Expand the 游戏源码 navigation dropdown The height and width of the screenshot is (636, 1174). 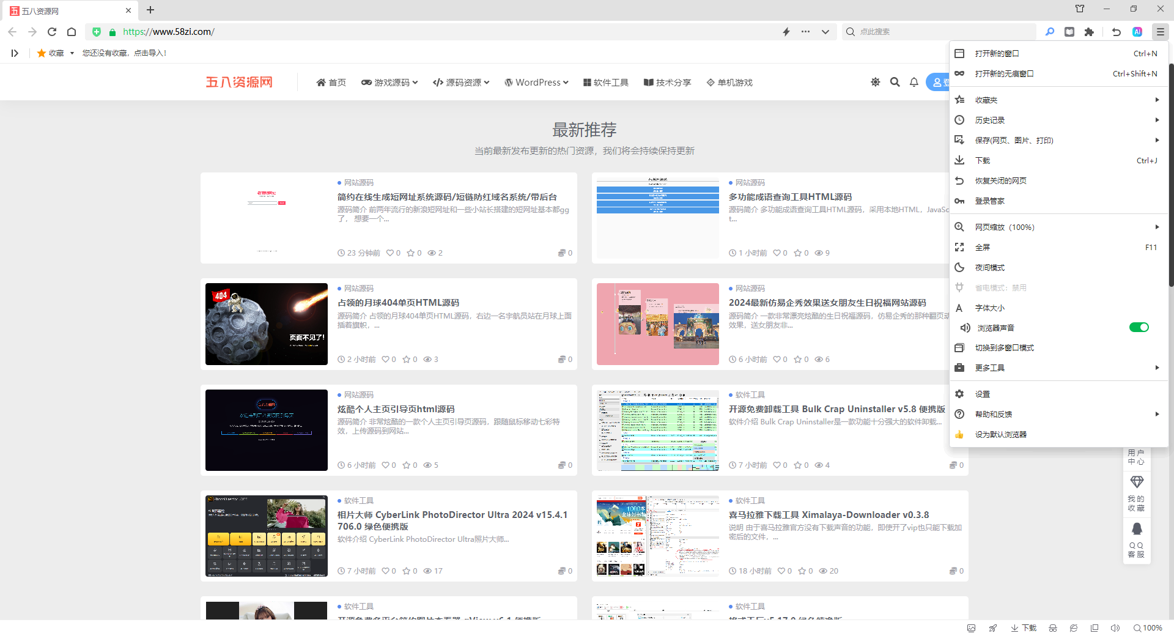pyautogui.click(x=389, y=83)
